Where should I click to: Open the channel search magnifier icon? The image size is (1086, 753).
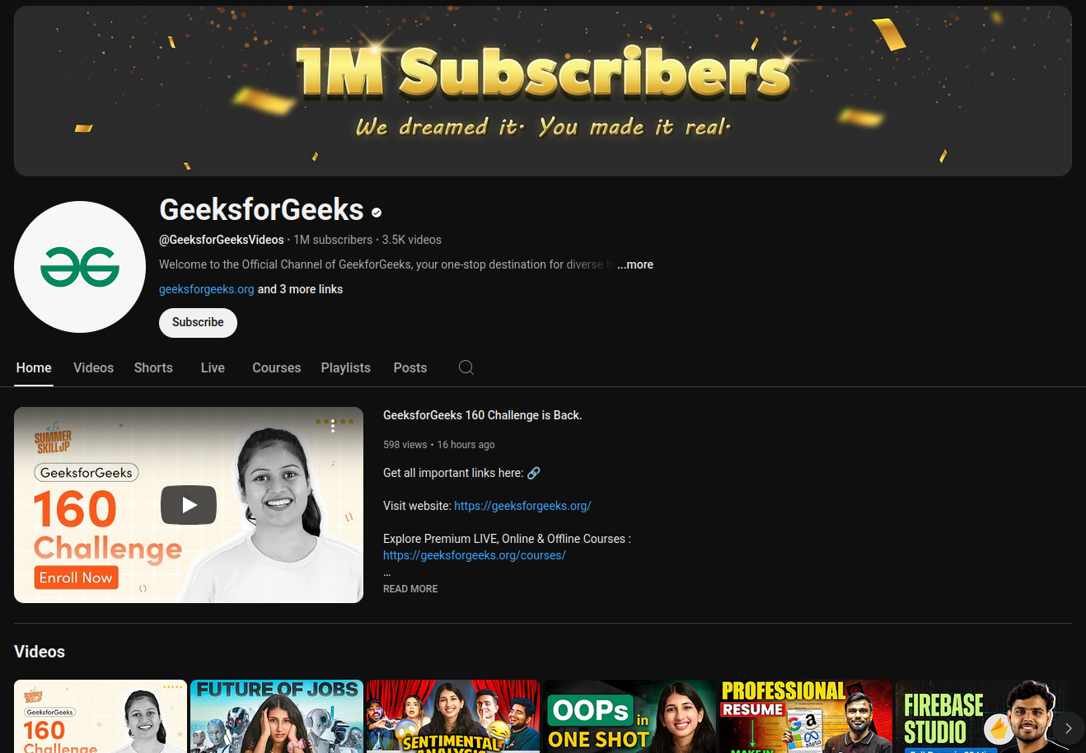point(466,367)
